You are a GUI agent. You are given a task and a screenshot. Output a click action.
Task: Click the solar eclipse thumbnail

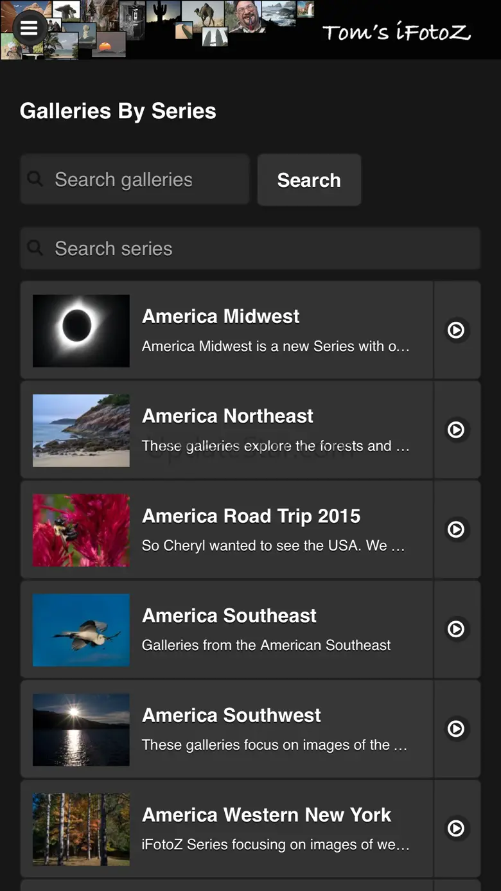(81, 331)
